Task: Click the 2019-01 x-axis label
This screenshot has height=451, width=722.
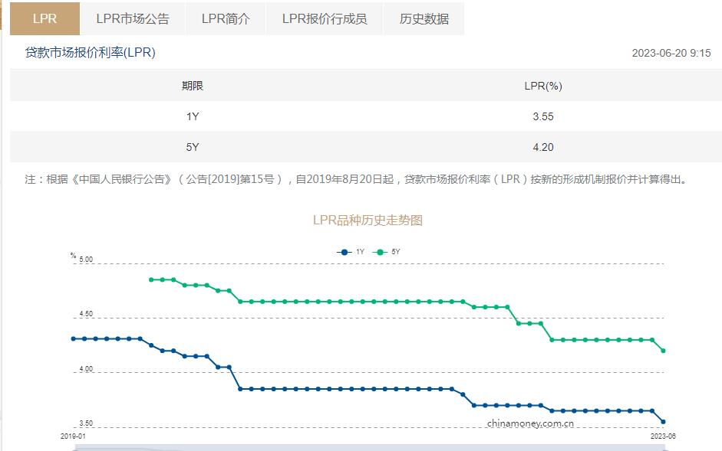Action: tap(74, 436)
